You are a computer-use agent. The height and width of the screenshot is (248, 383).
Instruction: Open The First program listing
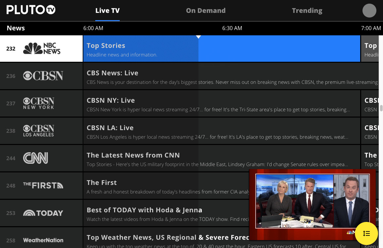(166, 186)
